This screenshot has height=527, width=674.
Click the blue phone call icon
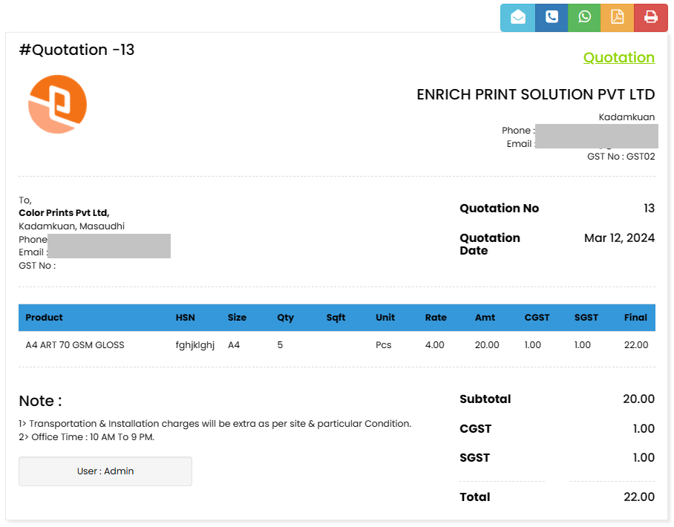pyautogui.click(x=552, y=18)
